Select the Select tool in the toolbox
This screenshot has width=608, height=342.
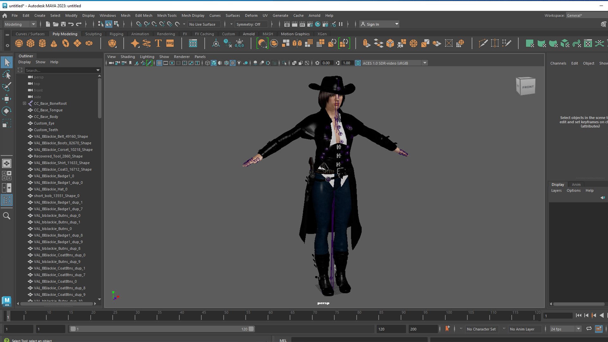(x=7, y=62)
